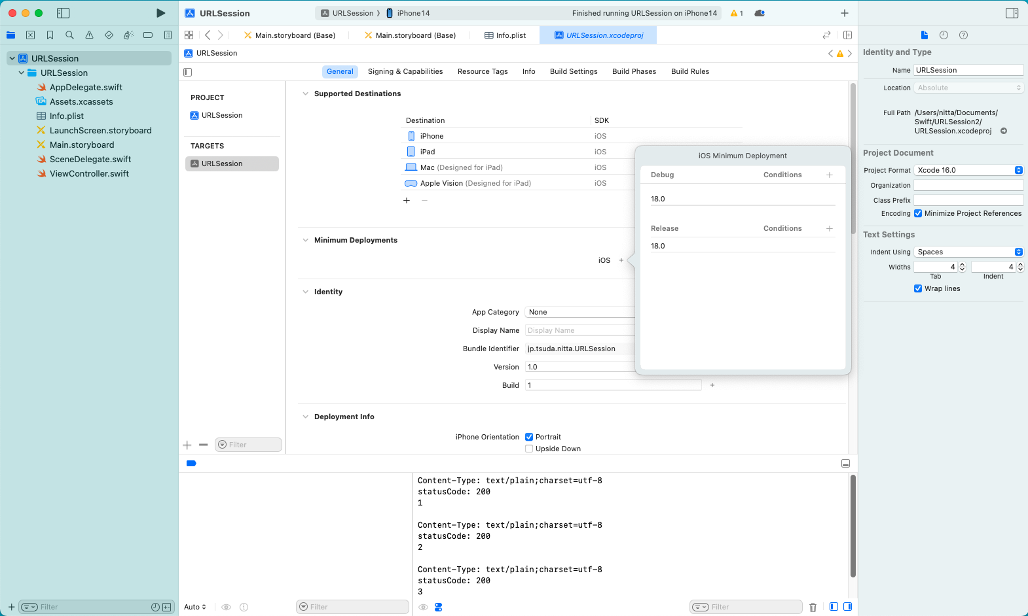Open the Issue navigator warning icon
The height and width of the screenshot is (616, 1028).
(x=89, y=35)
